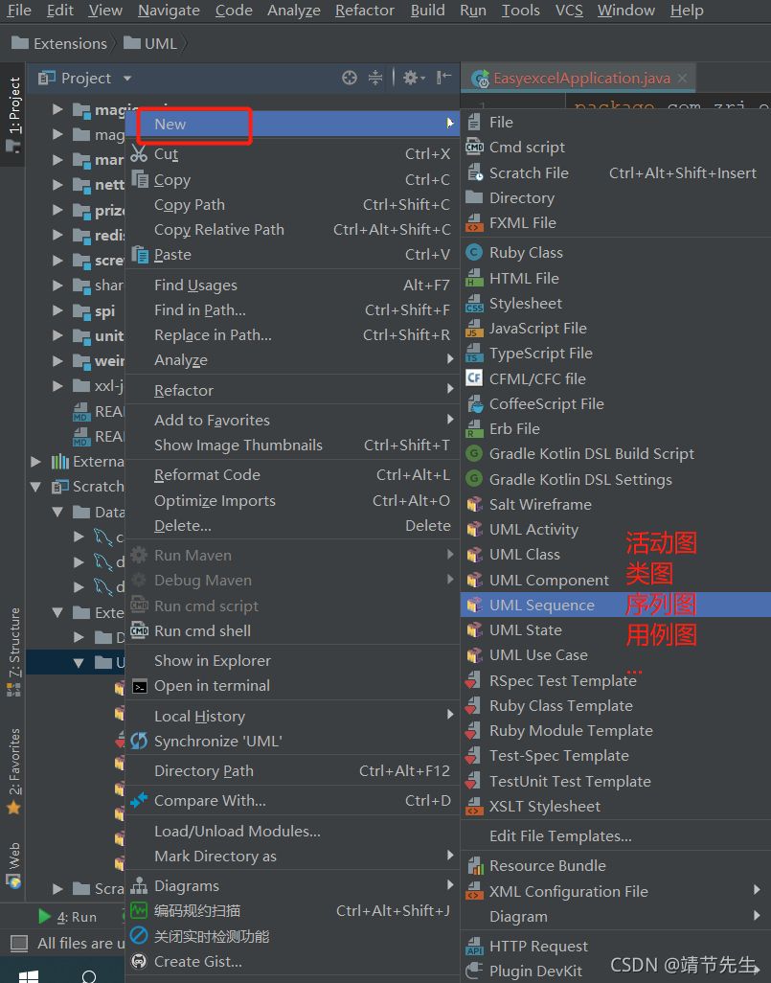Viewport: 771px width, 983px height.
Task: Click the Create Gist GitHub icon
Action: tap(139, 961)
